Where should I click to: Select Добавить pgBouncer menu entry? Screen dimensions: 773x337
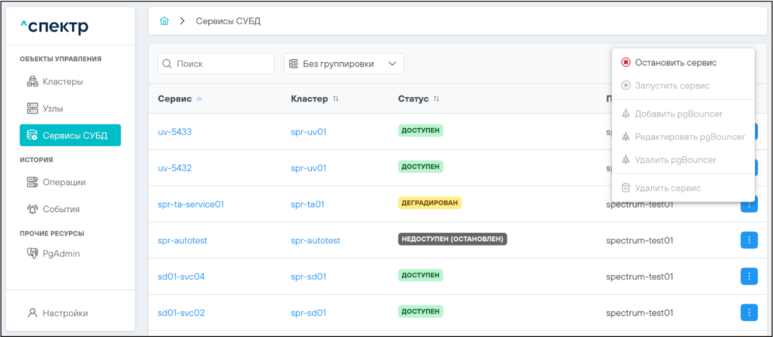point(678,114)
